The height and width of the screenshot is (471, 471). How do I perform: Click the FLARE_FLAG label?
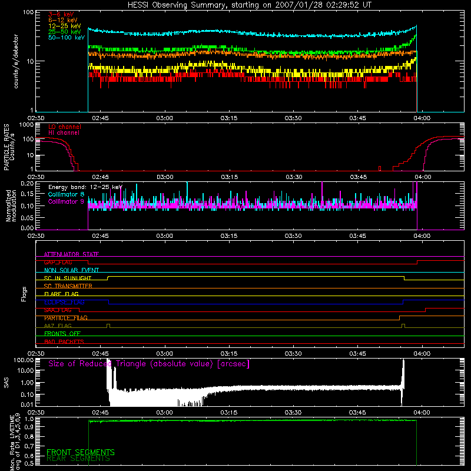tap(61, 294)
